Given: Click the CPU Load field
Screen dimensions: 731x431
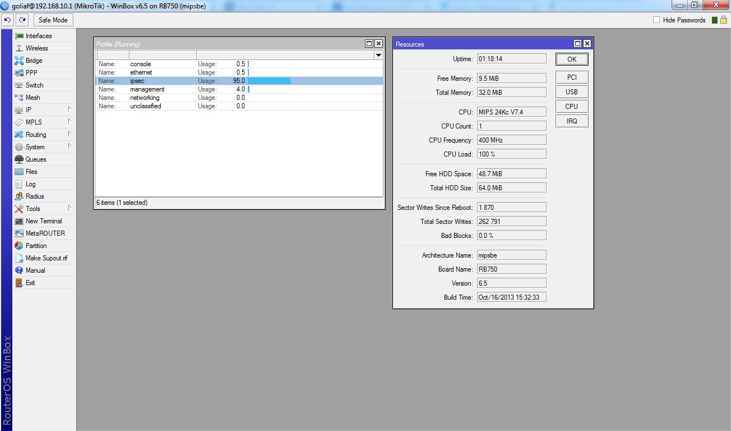Looking at the screenshot, I should 511,154.
